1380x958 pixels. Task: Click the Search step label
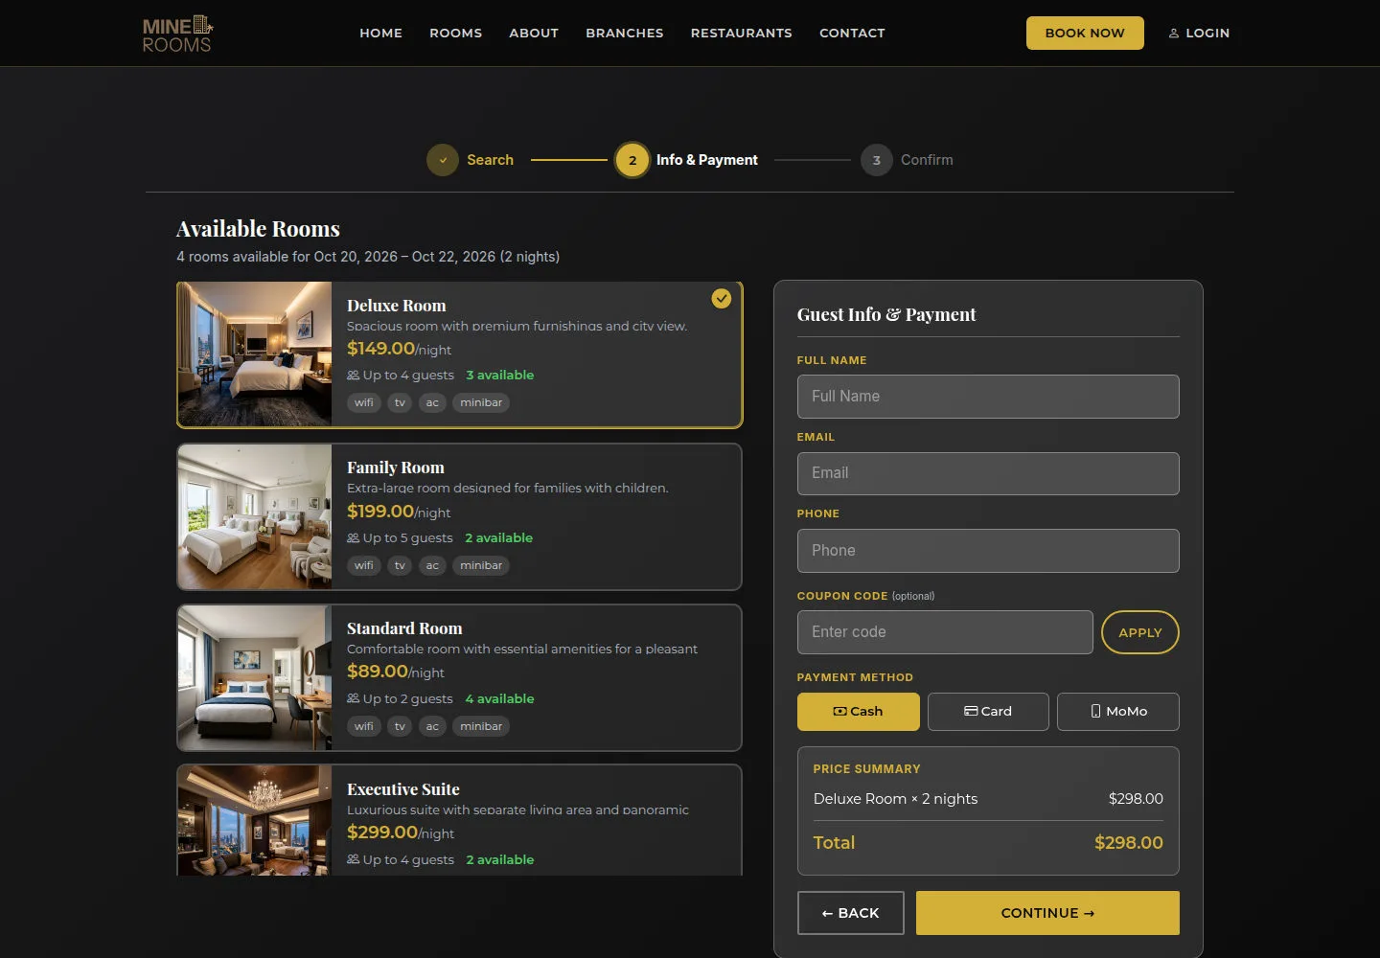491,160
